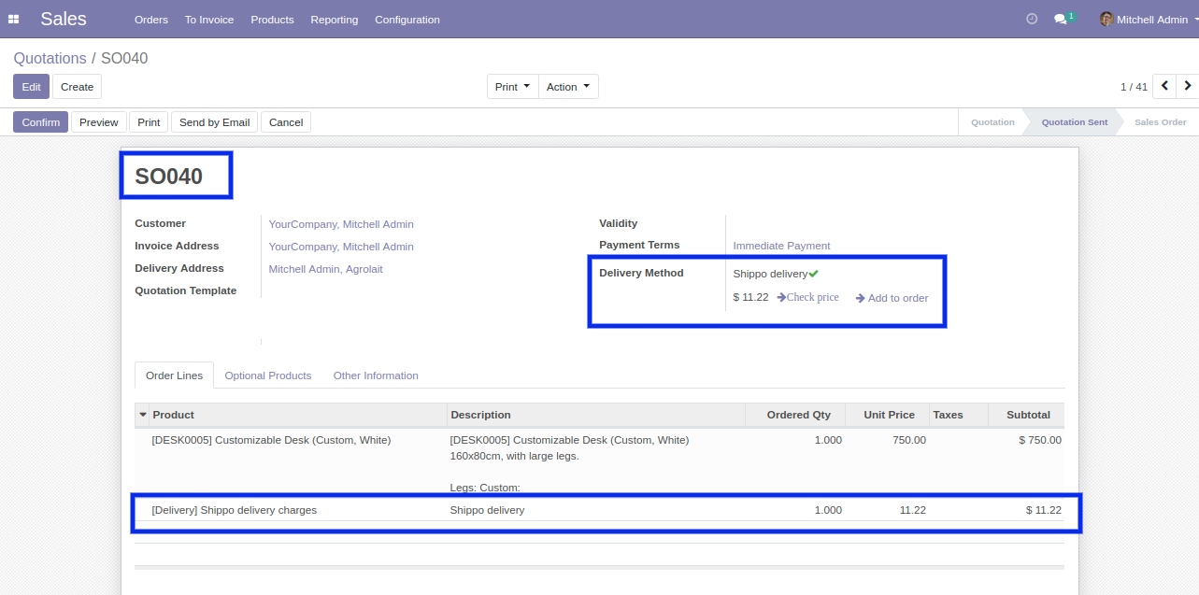Screen dimensions: 1199x595
Task: Sort by Ordered Qty column header
Action: tap(795, 415)
